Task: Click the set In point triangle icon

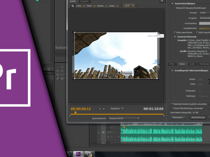Action: 99,109
